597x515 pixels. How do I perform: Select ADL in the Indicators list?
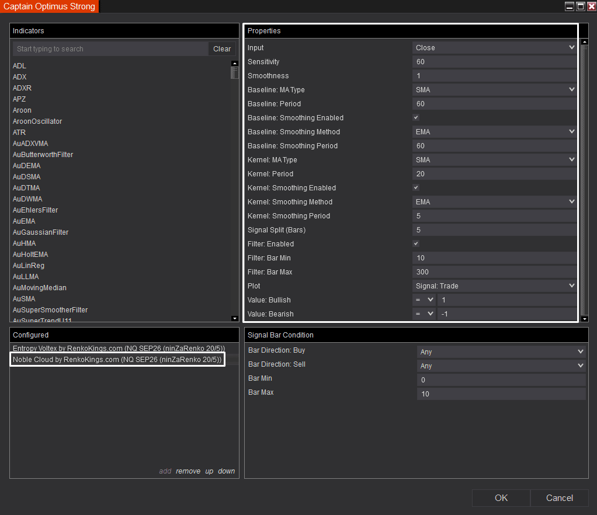coord(19,66)
